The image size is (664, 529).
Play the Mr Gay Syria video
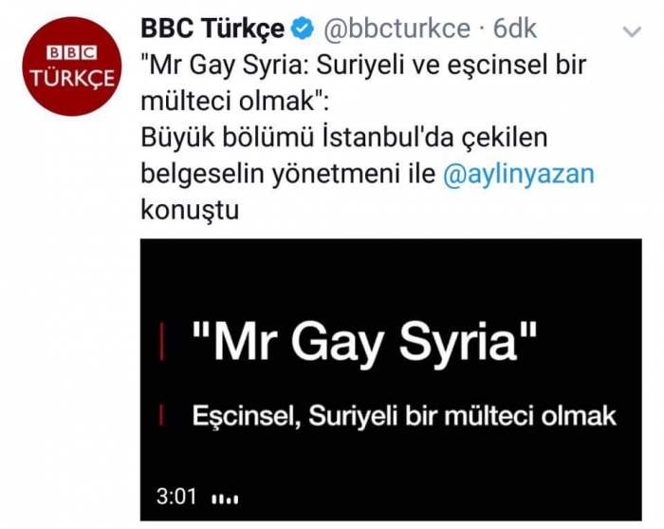tap(391, 380)
